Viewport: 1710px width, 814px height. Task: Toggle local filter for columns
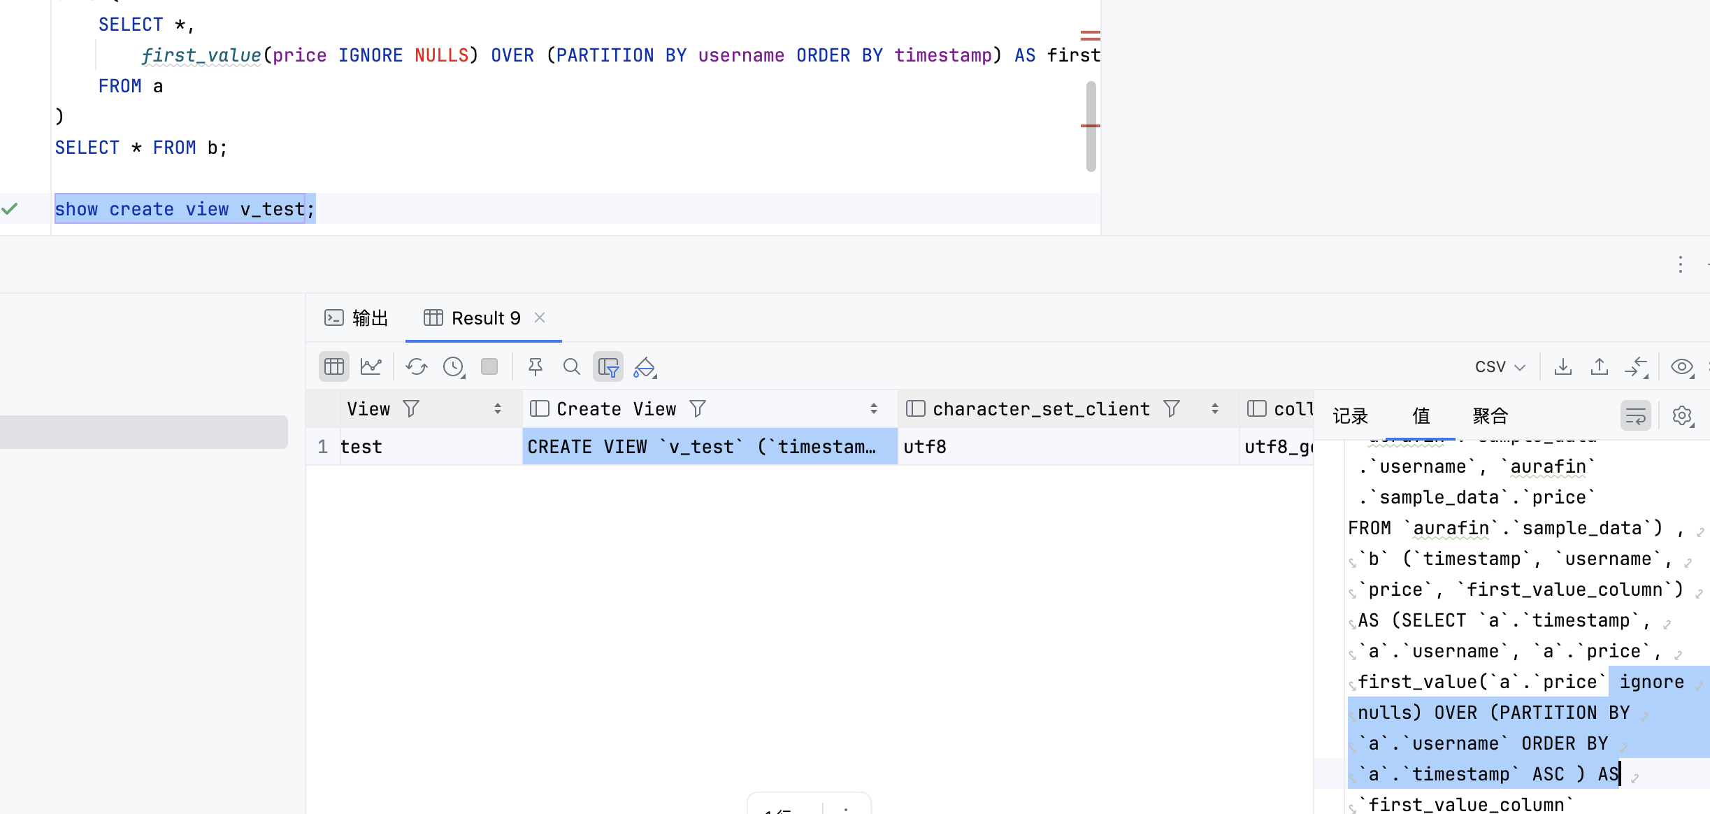[x=608, y=366]
